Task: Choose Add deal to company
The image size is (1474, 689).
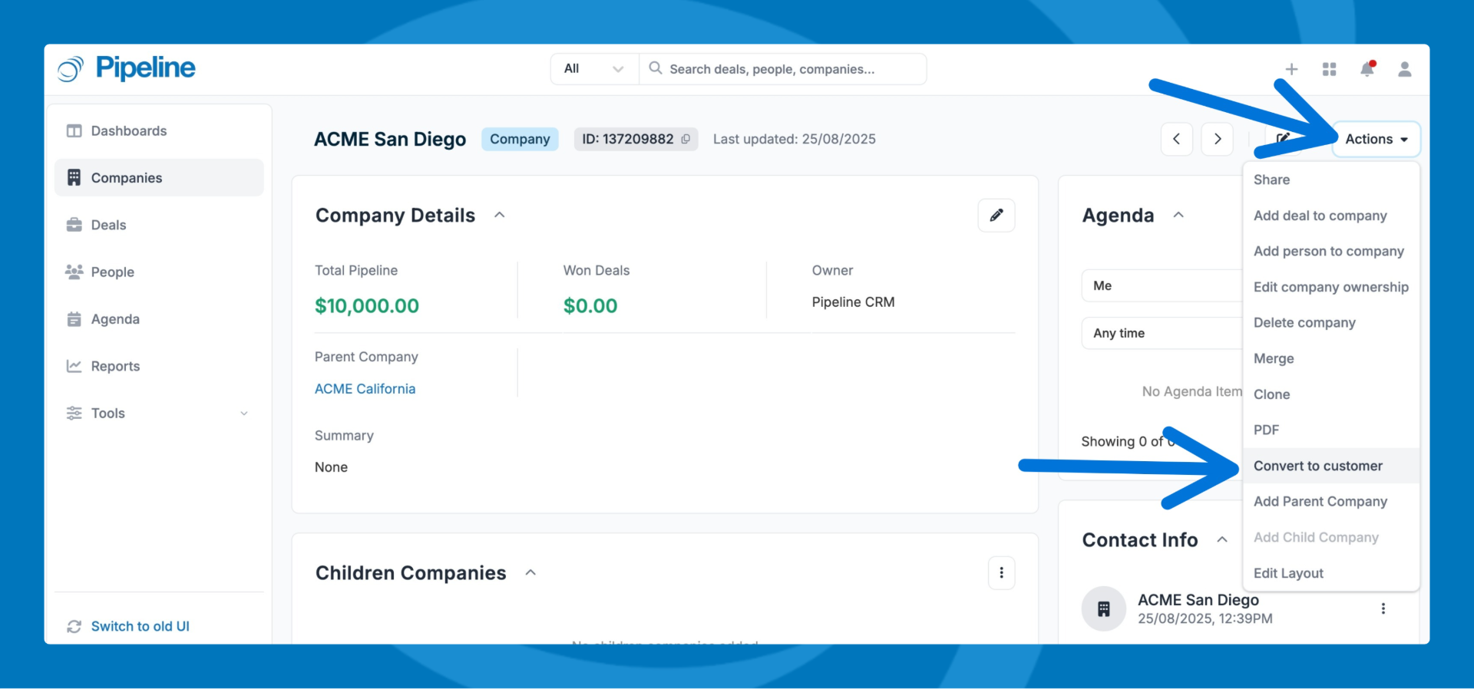Action: (x=1331, y=216)
